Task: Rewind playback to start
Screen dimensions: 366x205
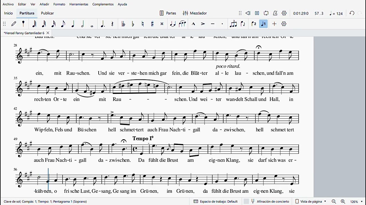Action: coord(248,13)
